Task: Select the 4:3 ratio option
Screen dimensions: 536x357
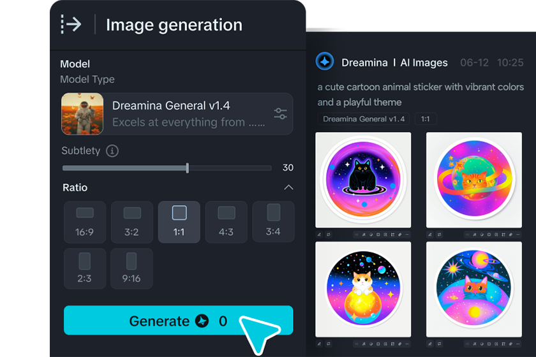Action: click(x=227, y=222)
